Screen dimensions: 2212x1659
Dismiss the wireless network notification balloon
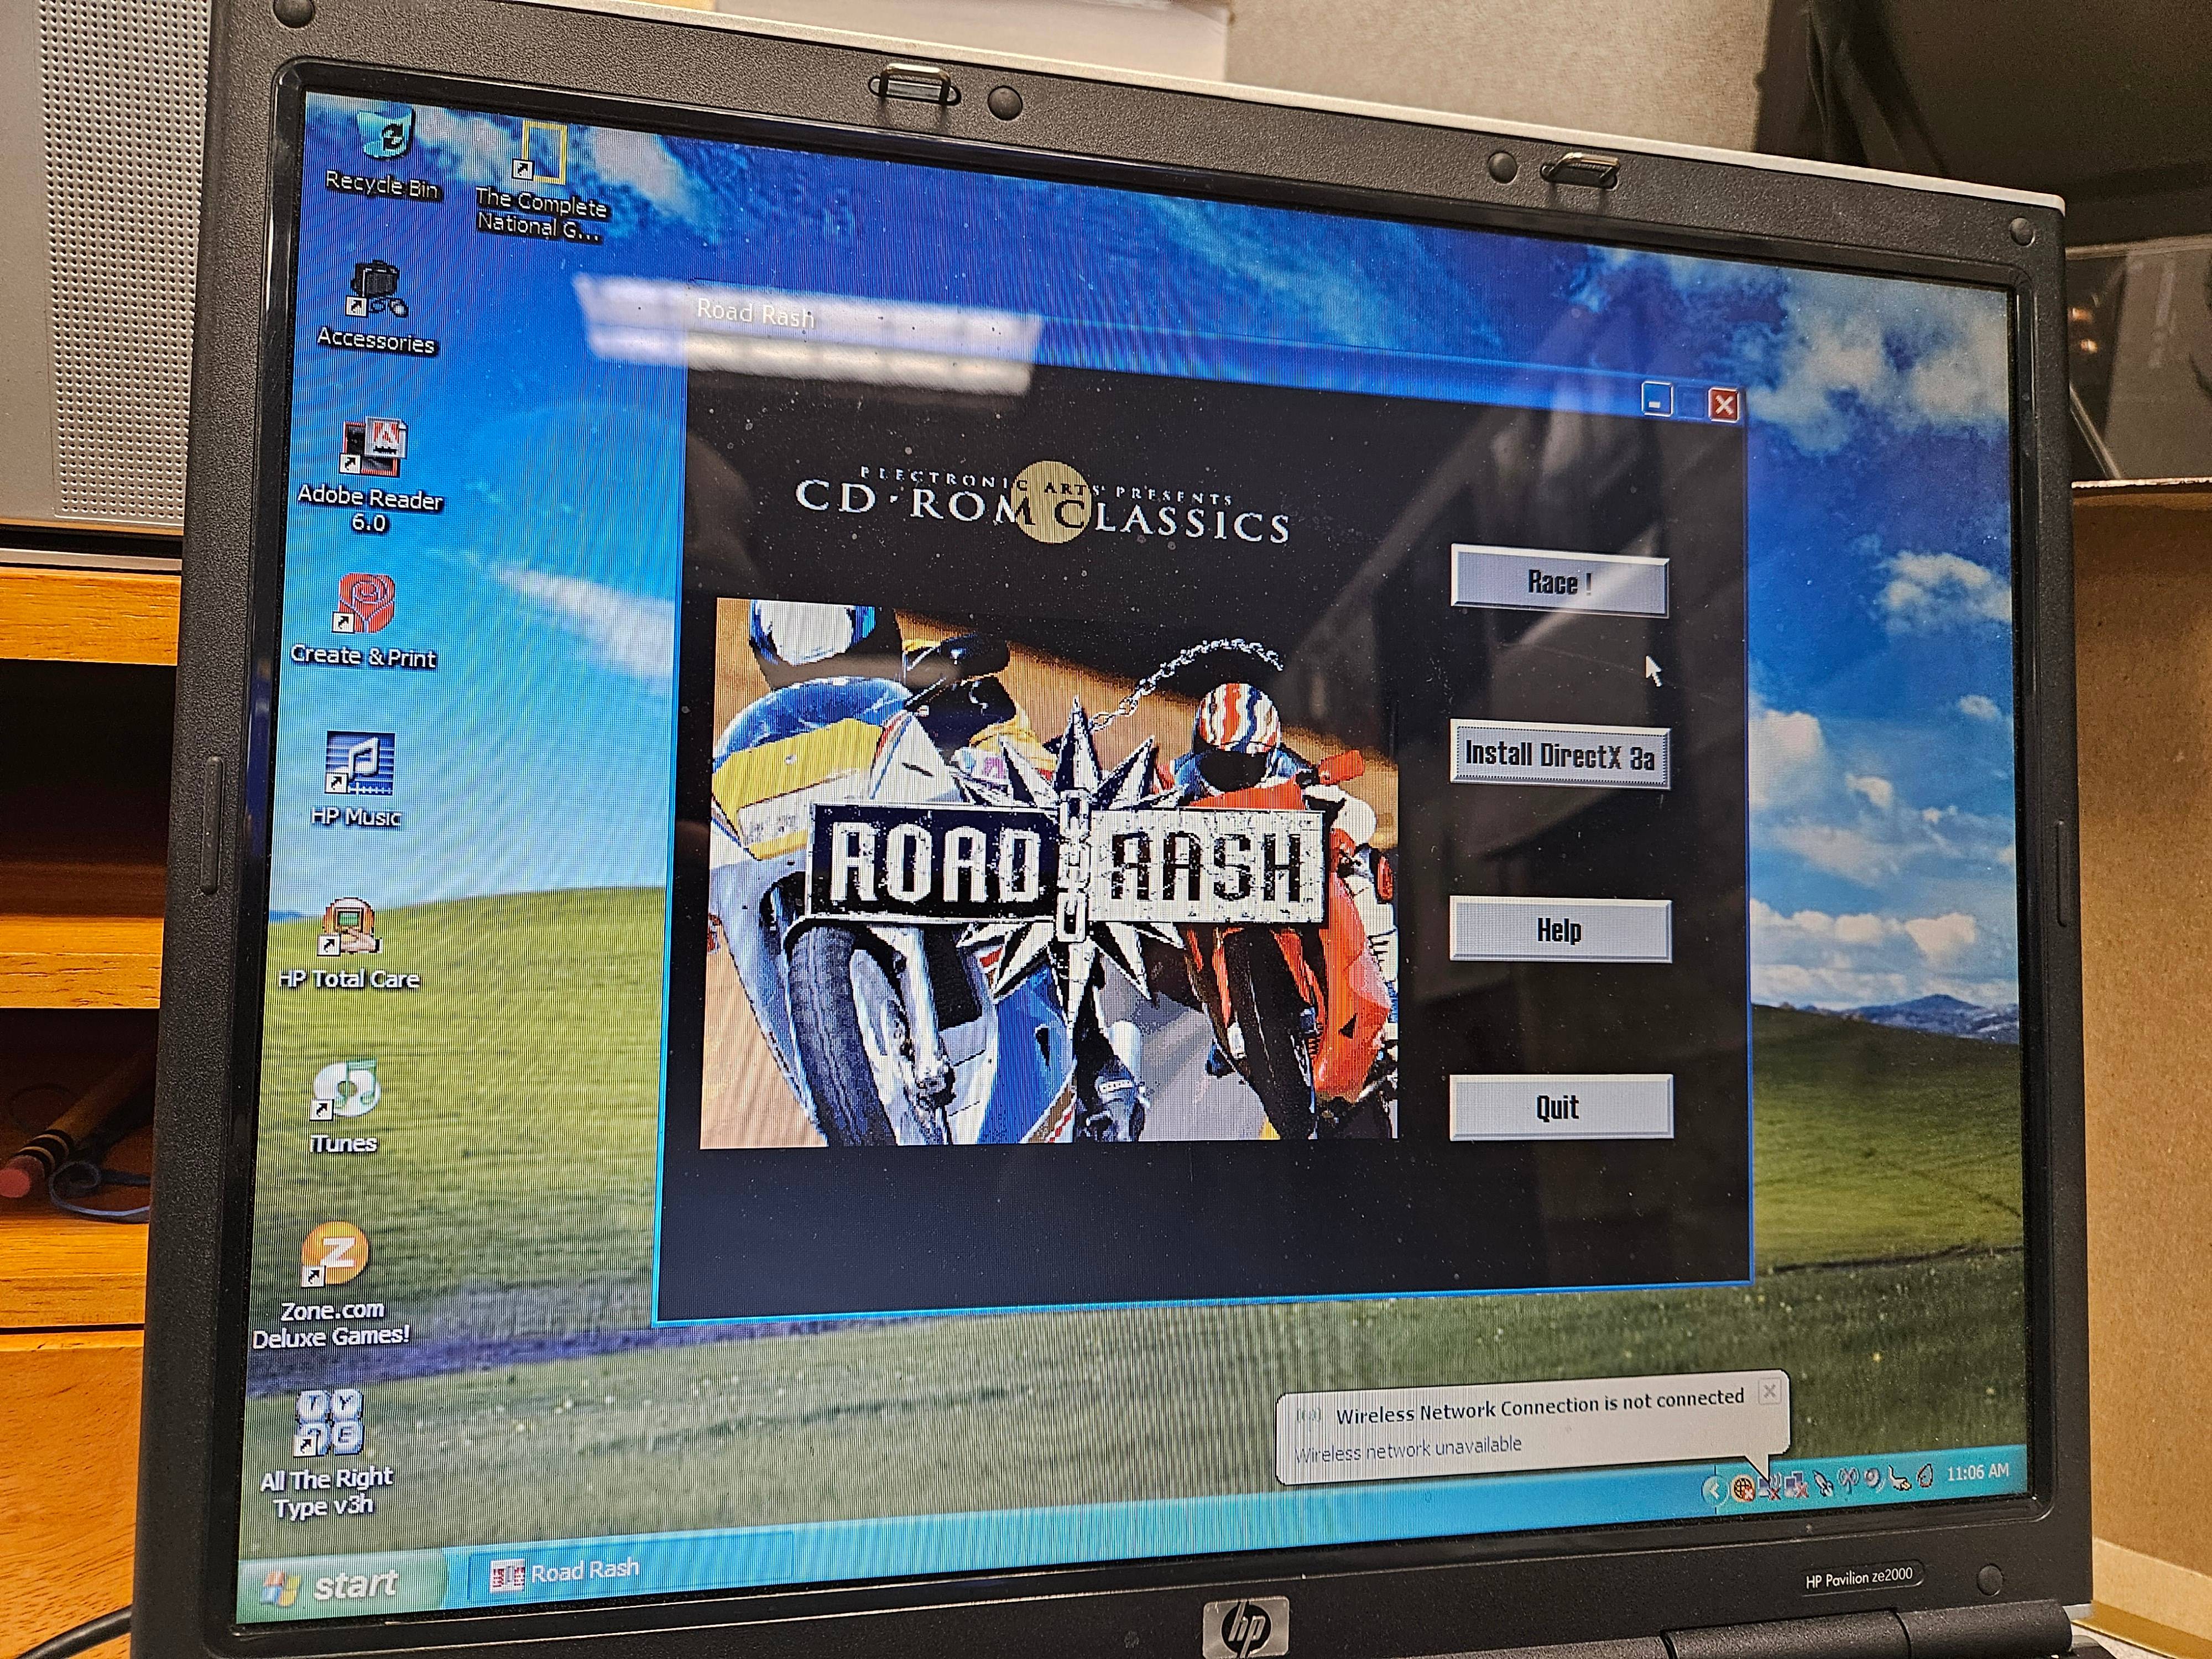[1769, 1391]
